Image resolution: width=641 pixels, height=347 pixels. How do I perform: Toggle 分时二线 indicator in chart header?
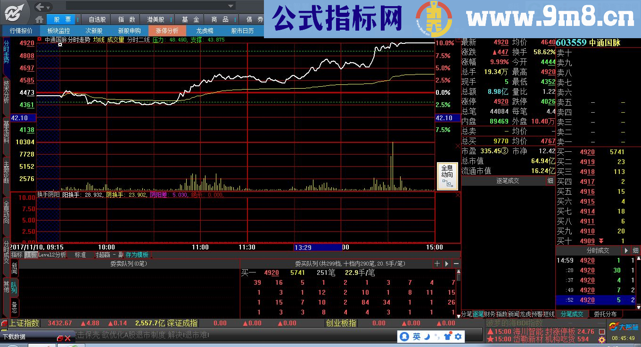[x=139, y=40]
